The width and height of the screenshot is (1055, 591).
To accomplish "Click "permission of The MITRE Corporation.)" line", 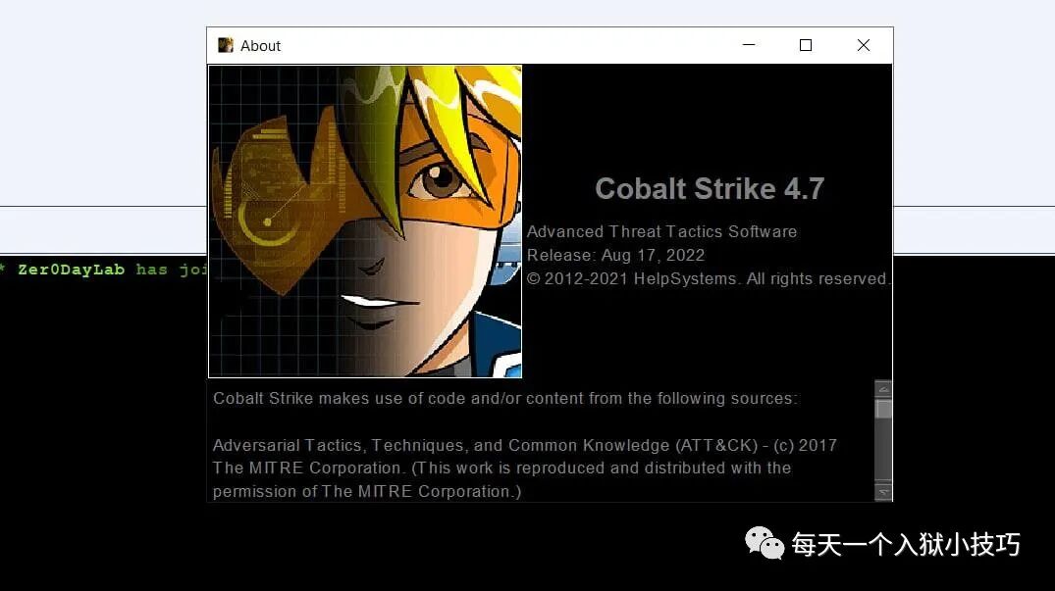I will [367, 492].
